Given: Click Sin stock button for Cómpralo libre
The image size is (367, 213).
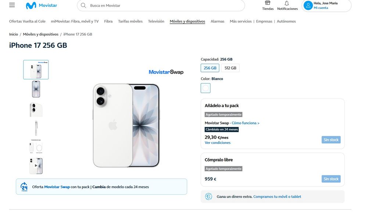Looking at the screenshot, I should [x=331, y=179].
